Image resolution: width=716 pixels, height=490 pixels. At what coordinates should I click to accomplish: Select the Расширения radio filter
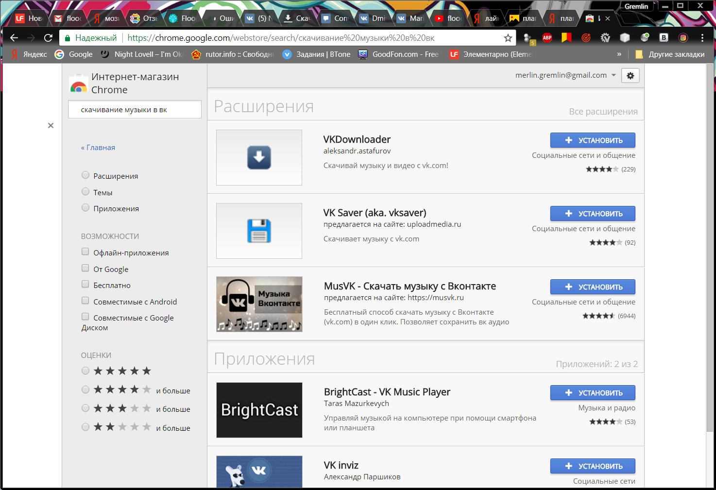pyautogui.click(x=85, y=175)
